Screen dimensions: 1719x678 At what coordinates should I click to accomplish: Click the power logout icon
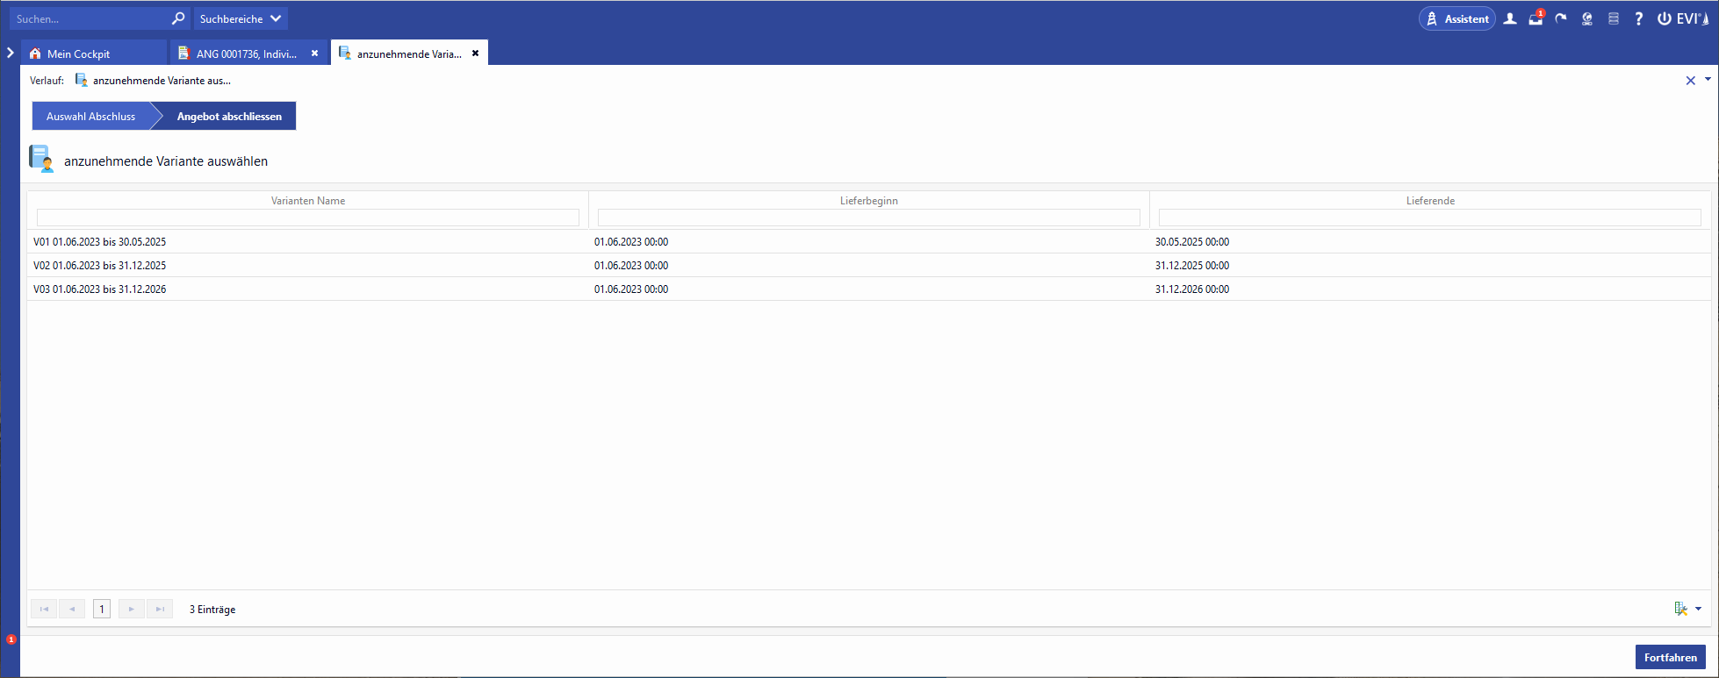pyautogui.click(x=1664, y=18)
